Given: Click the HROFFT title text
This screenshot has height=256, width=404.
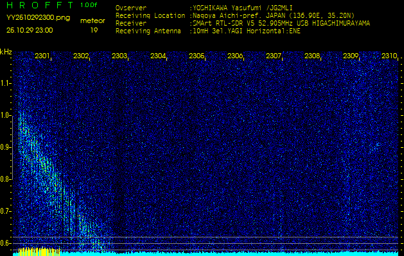Looking at the screenshot, I should 41,5.
